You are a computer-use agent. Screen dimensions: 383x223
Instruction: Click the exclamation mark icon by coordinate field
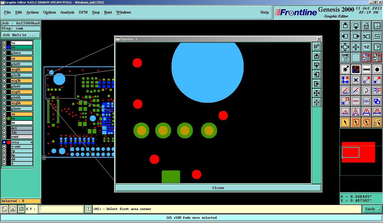click(x=88, y=209)
